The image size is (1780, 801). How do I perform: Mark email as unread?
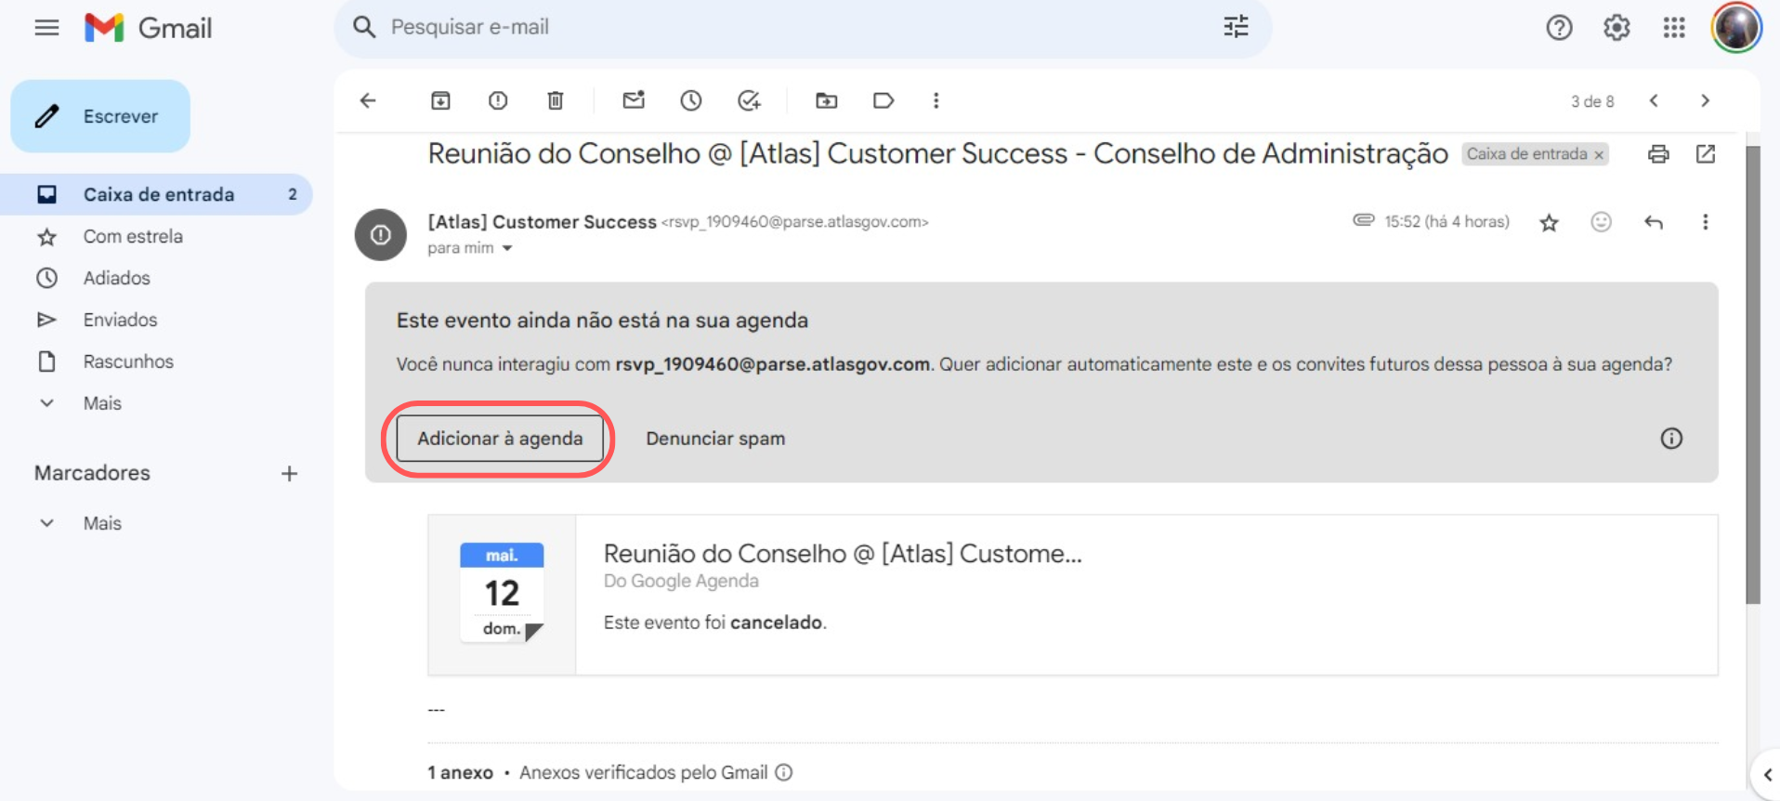(x=634, y=99)
